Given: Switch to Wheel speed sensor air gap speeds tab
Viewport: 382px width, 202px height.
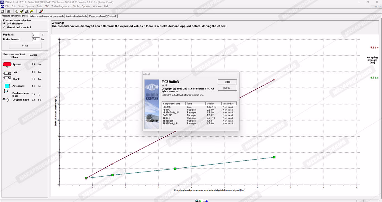Looking at the screenshot, I should (47, 16).
